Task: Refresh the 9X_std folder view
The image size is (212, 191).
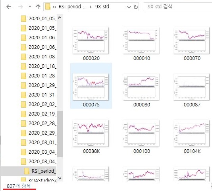Action: coord(135,7)
